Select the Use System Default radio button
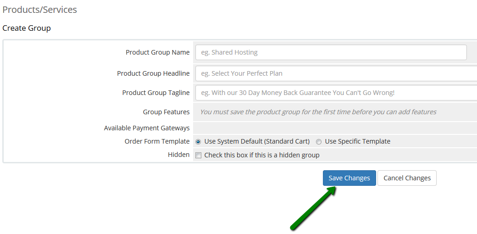The width and height of the screenshot is (477, 234). click(x=198, y=142)
